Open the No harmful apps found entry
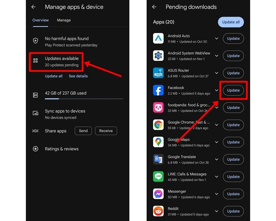Screen dimensions: 276x221 78,41
